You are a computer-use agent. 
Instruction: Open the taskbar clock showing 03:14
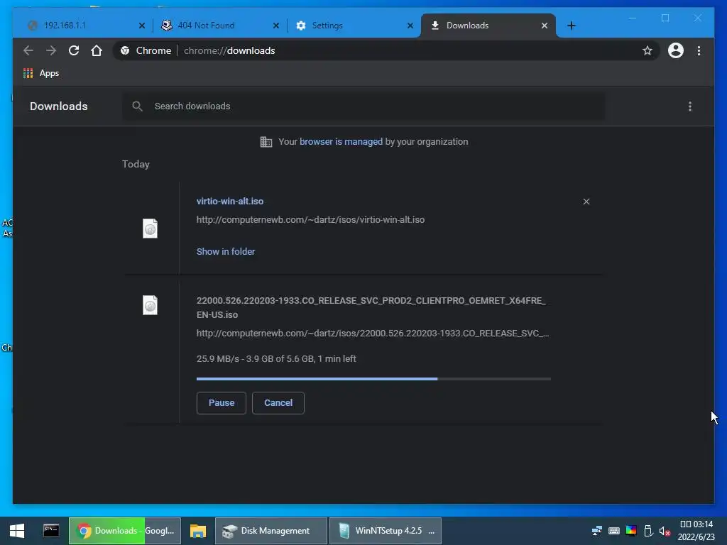pos(696,531)
